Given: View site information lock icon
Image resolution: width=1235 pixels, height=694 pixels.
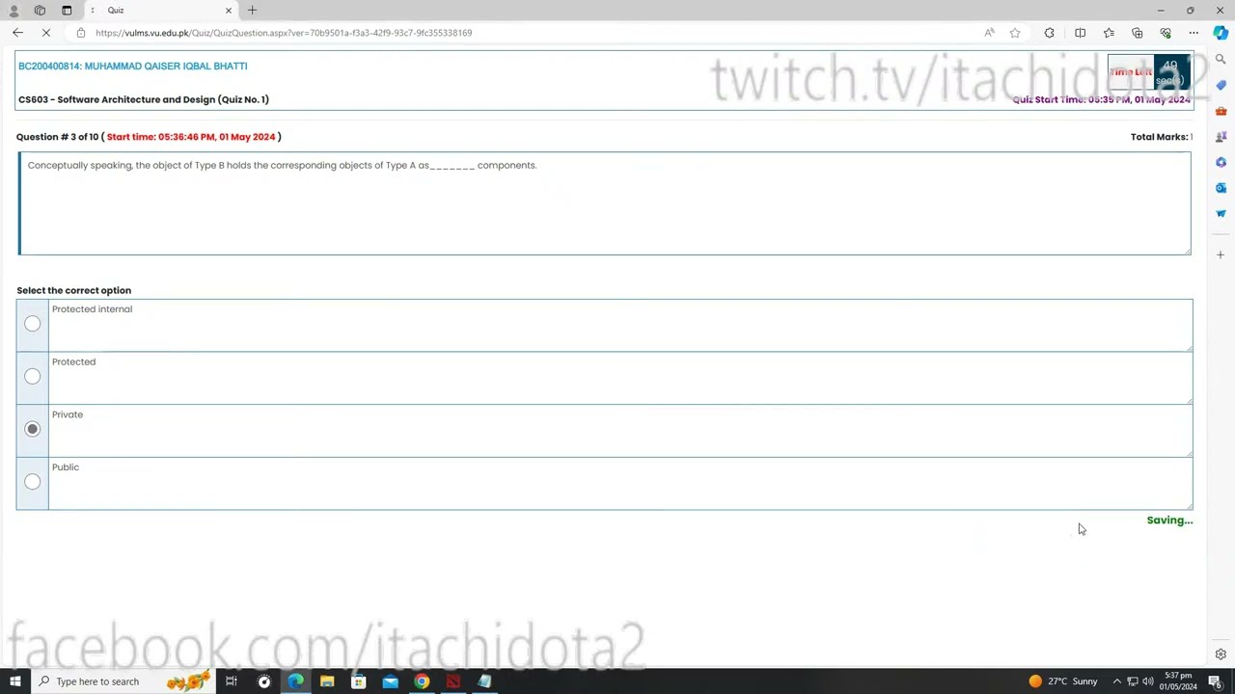Looking at the screenshot, I should pos(81,33).
